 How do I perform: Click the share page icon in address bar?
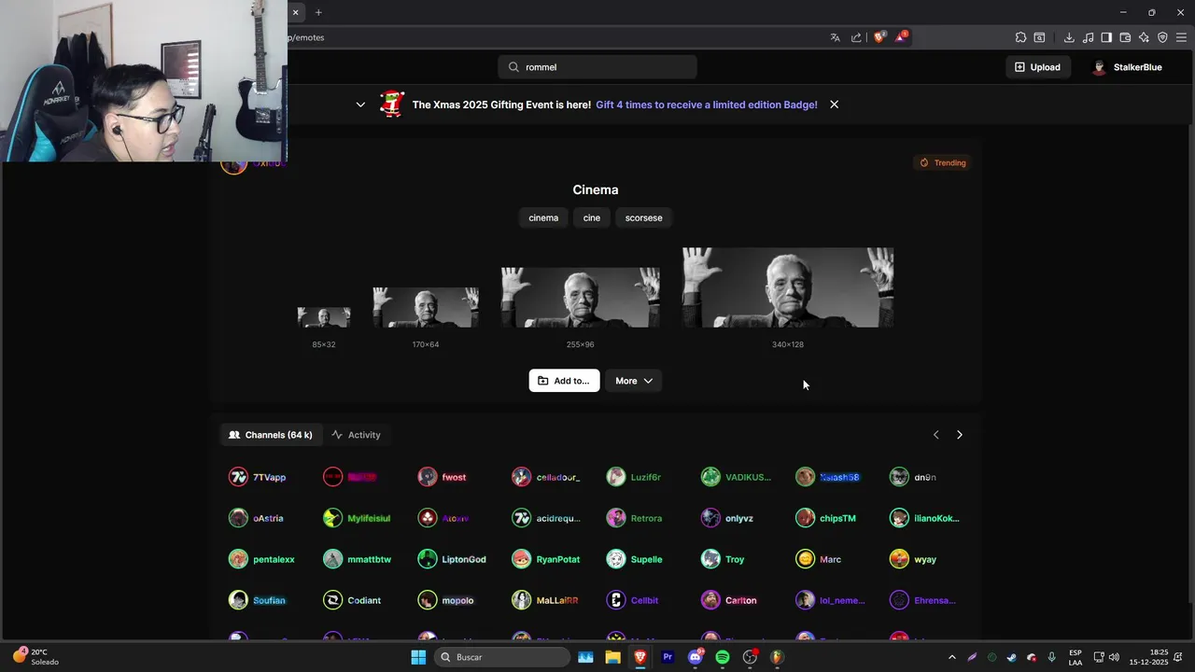(856, 37)
